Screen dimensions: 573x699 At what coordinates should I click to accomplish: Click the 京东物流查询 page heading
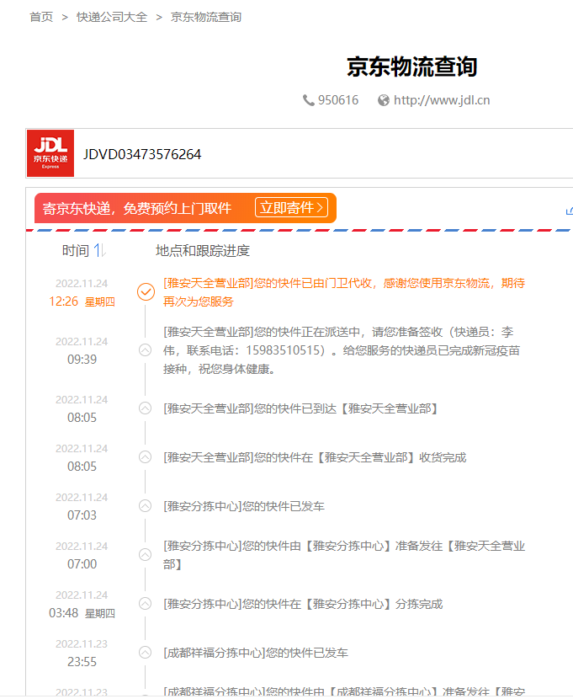pos(411,67)
